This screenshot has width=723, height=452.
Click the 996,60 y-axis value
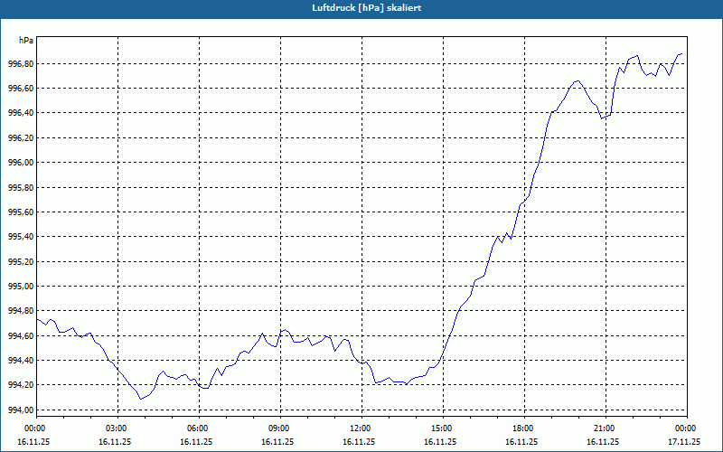pos(21,89)
